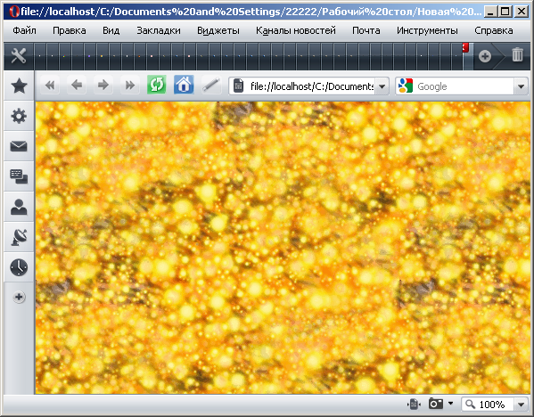Open the Unite satellite dish panel

(x=19, y=237)
